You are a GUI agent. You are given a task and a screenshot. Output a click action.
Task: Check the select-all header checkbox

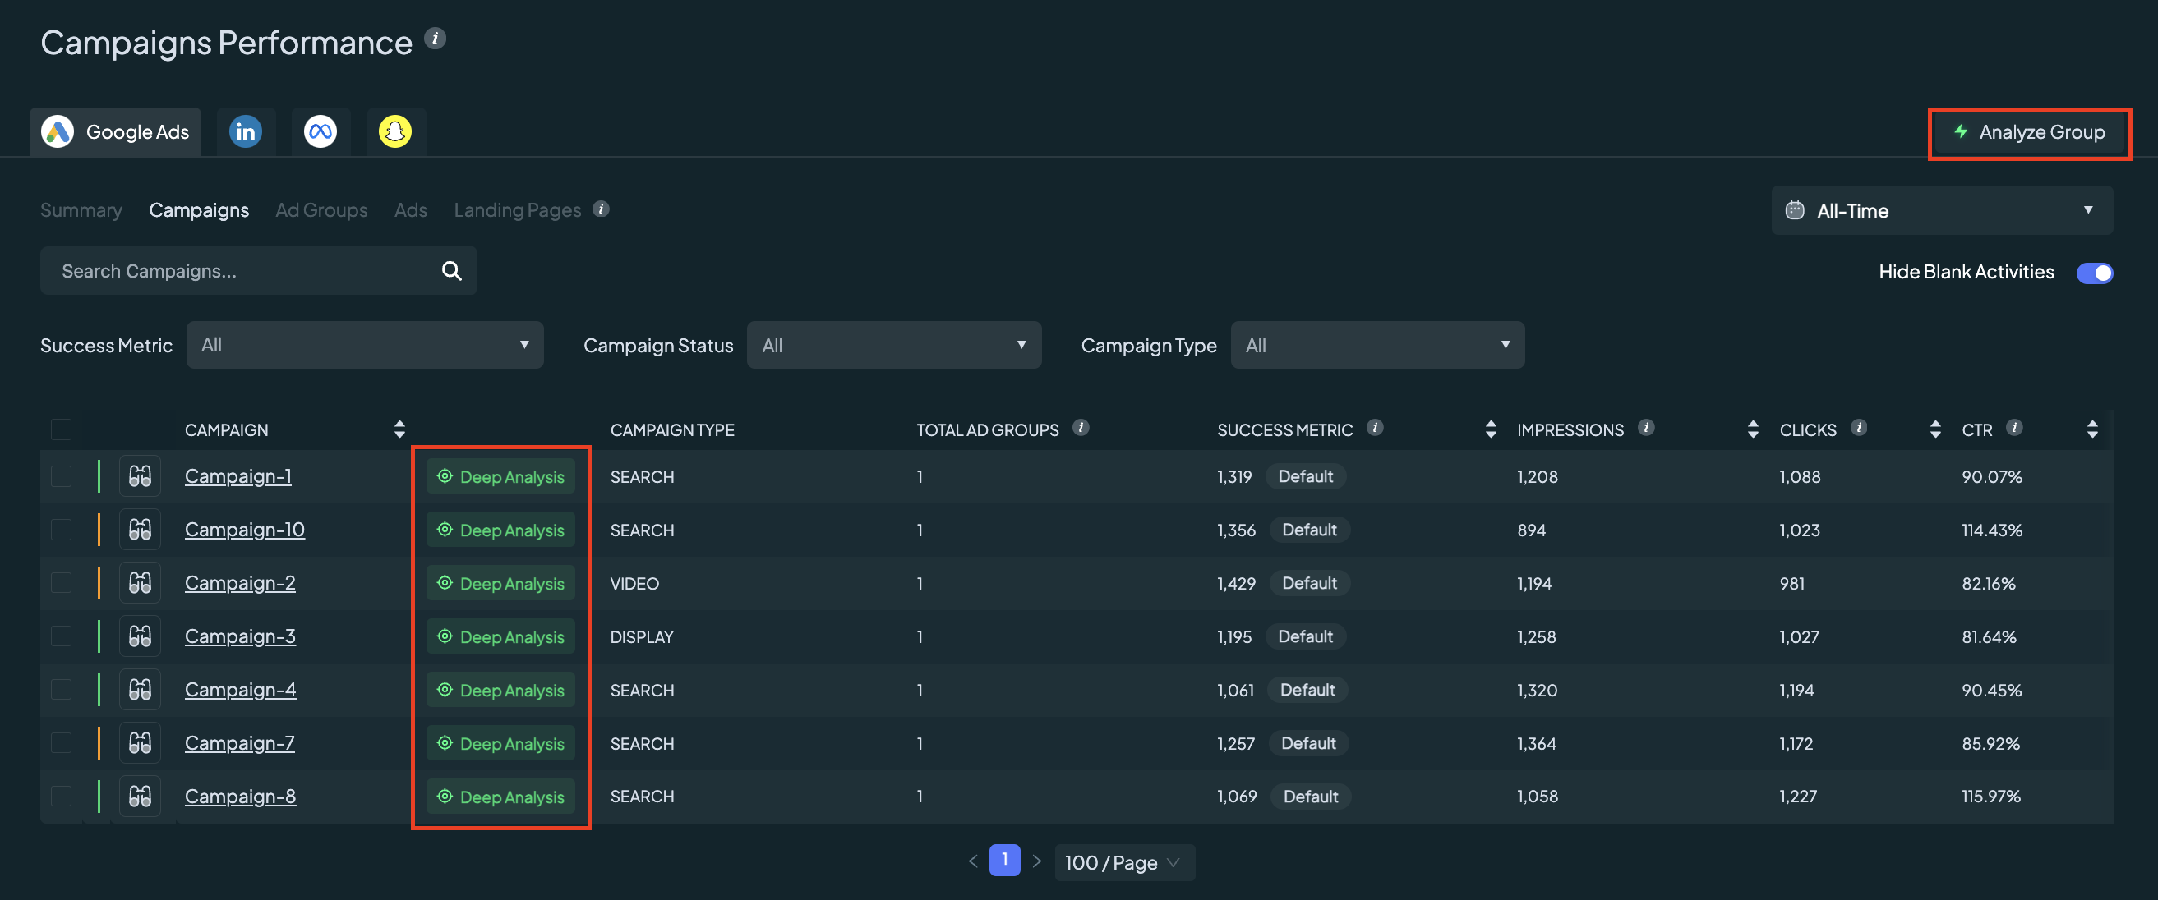coord(61,429)
